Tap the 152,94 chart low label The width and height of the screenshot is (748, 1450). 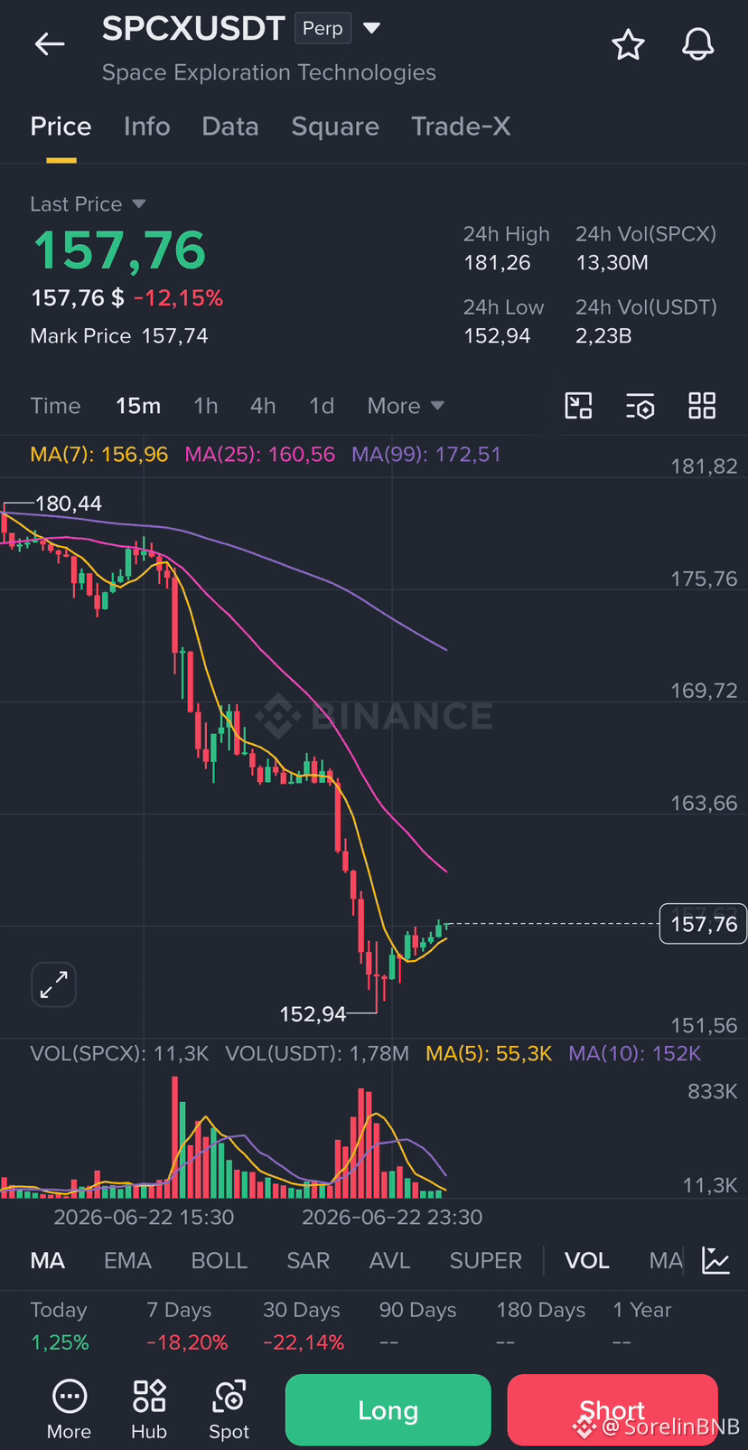tap(313, 1014)
